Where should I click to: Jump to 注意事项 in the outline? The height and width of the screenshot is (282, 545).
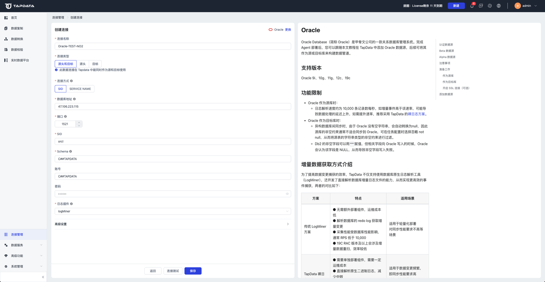point(445,63)
